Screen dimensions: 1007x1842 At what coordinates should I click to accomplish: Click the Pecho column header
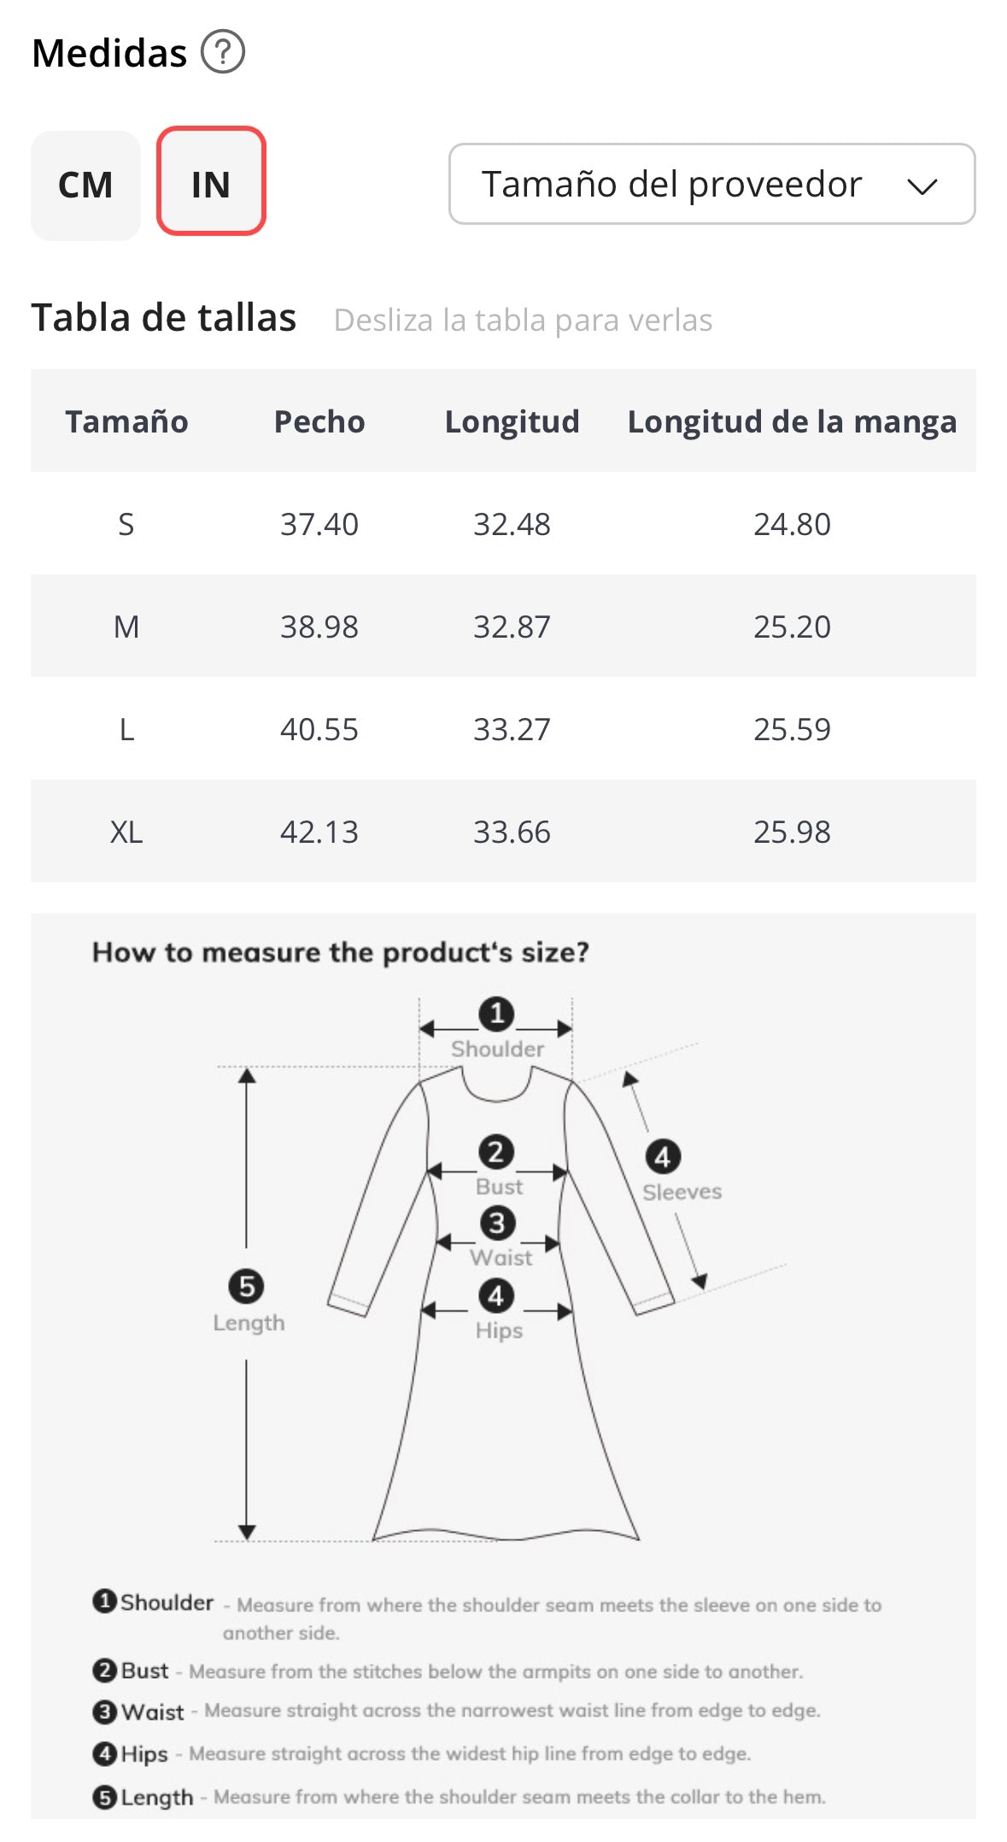[x=319, y=421]
